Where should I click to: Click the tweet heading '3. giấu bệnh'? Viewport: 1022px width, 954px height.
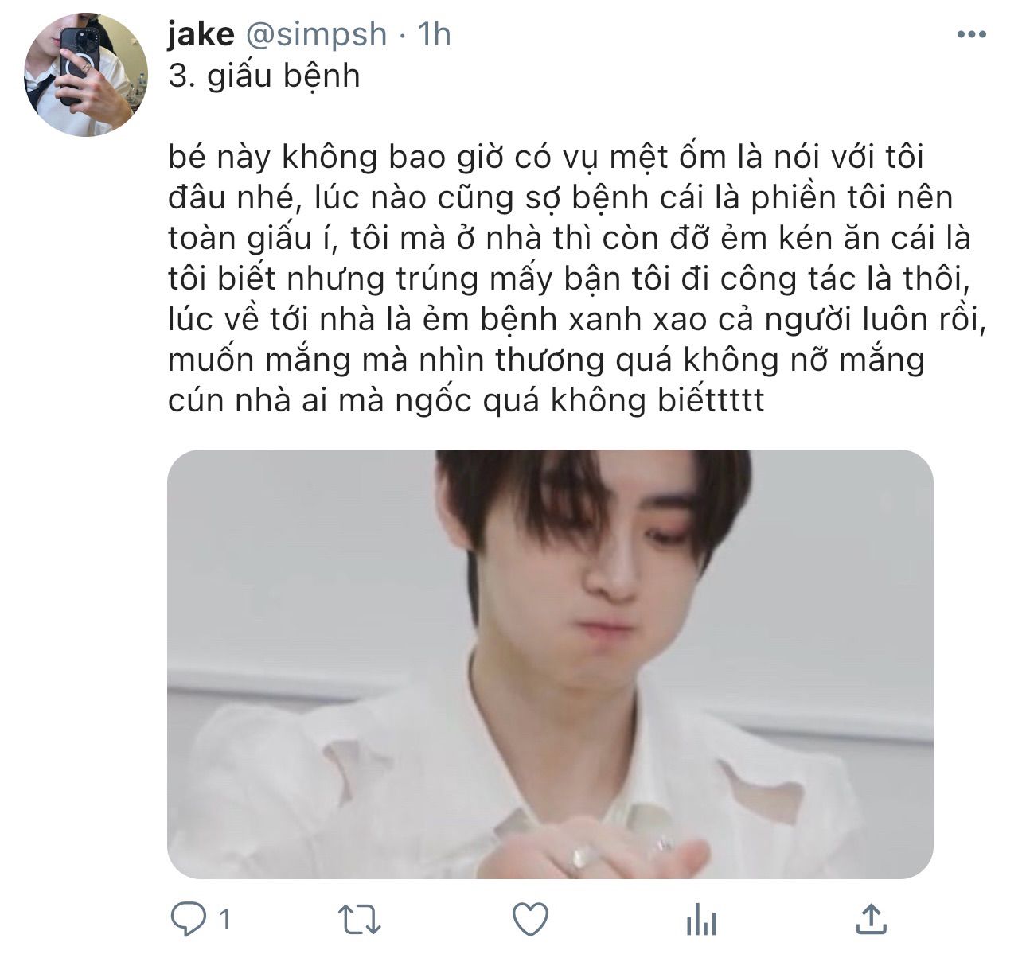[264, 76]
